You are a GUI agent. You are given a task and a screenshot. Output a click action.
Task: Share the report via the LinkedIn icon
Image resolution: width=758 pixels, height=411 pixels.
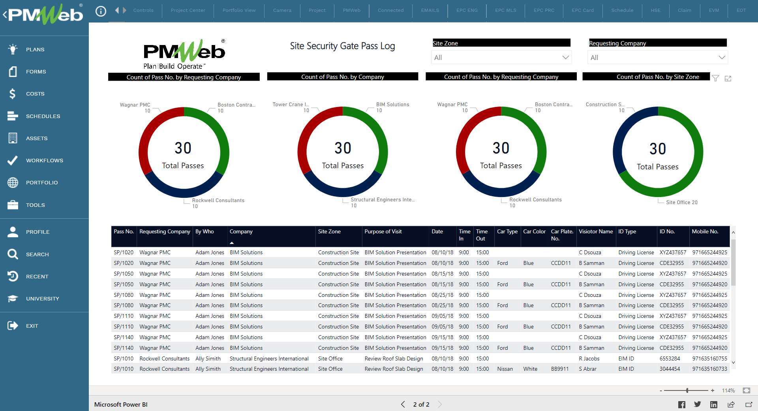click(x=714, y=404)
